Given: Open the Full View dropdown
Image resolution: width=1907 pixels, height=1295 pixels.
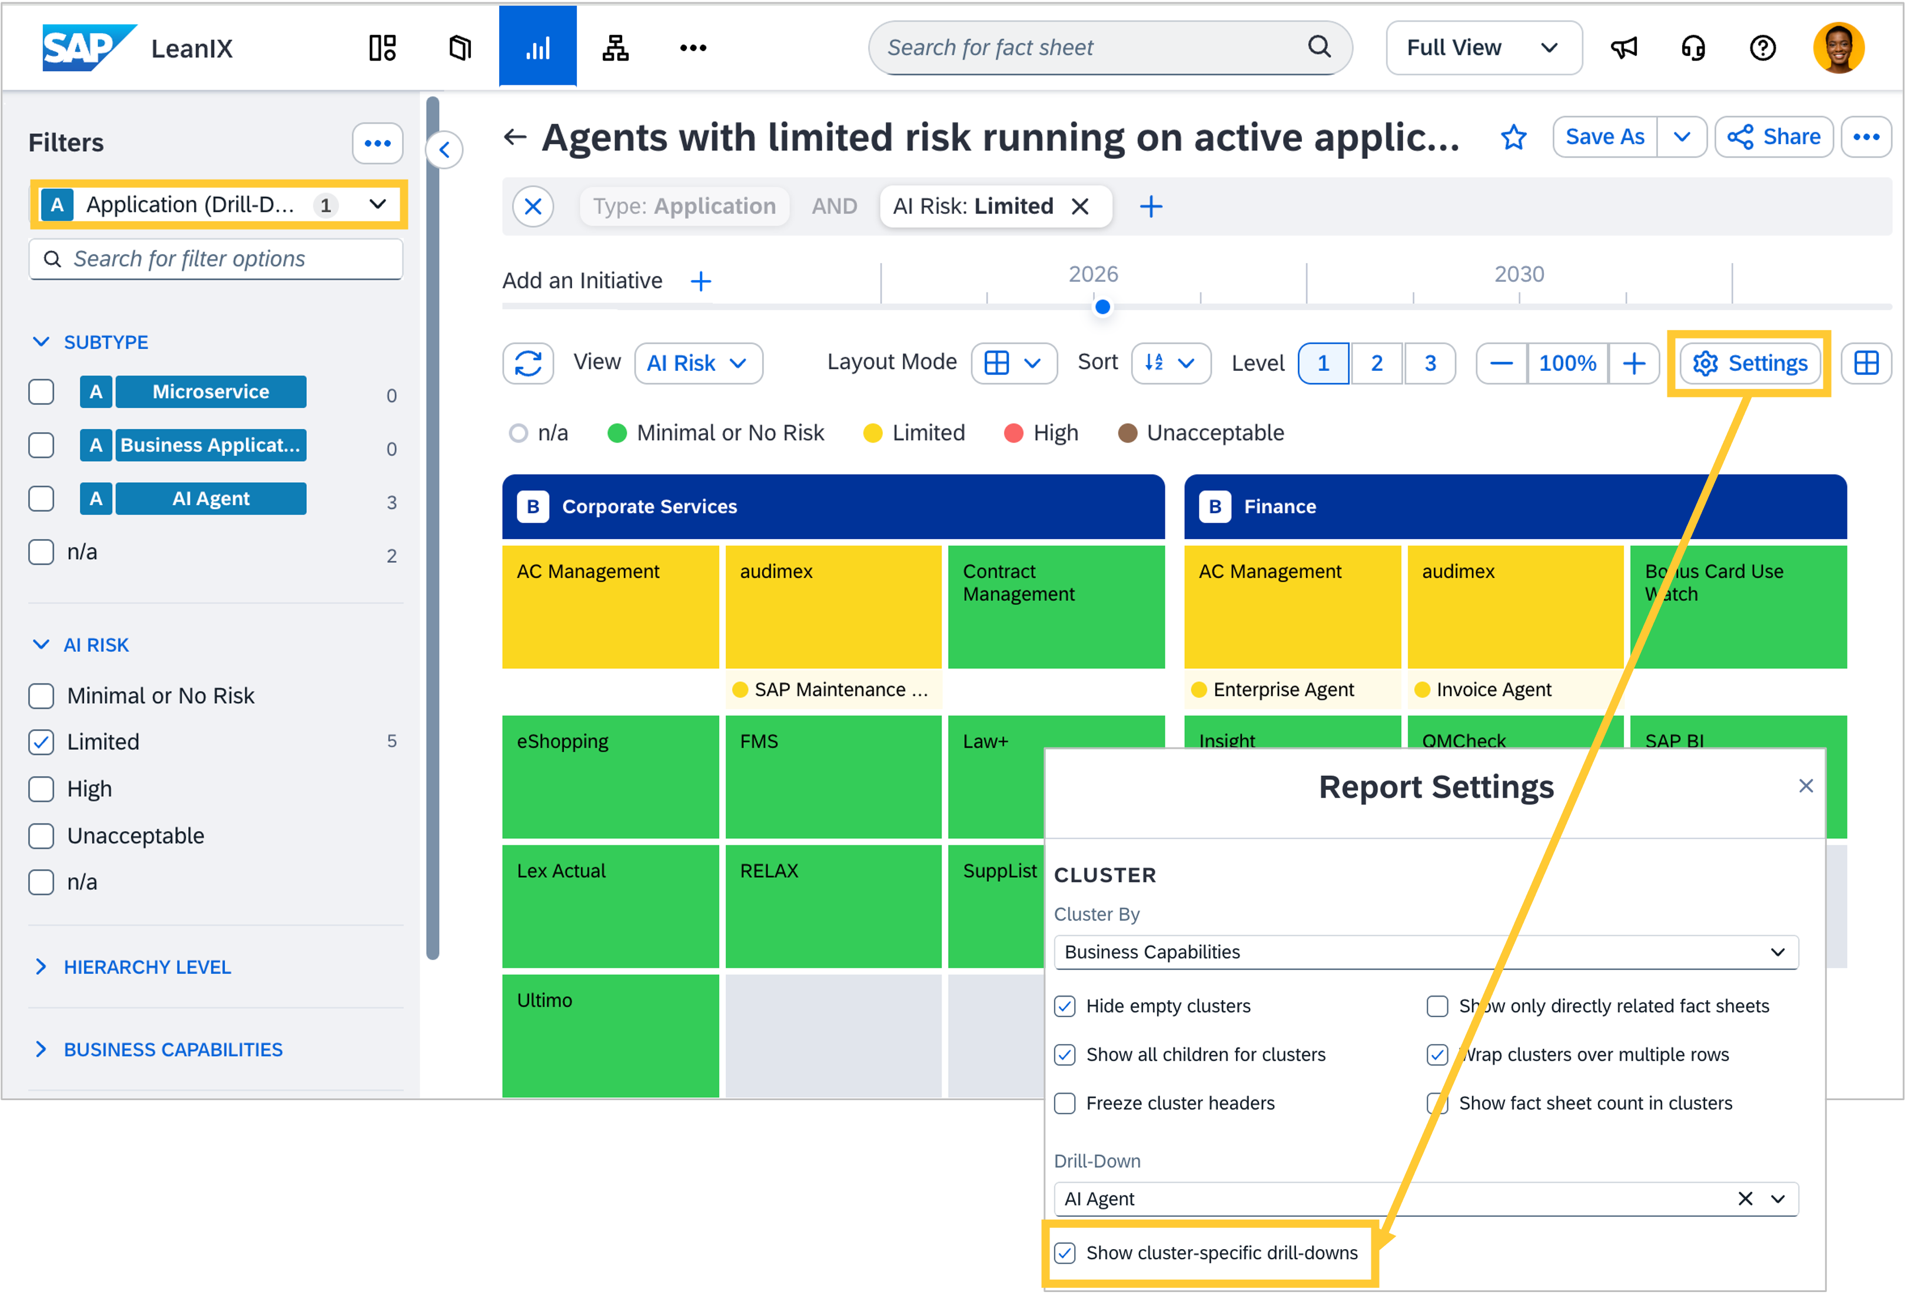Looking at the screenshot, I should (x=1484, y=48).
